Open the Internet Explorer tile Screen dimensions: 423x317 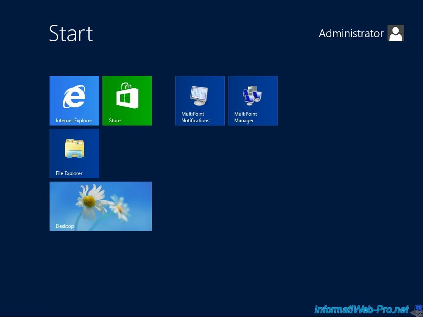74,101
